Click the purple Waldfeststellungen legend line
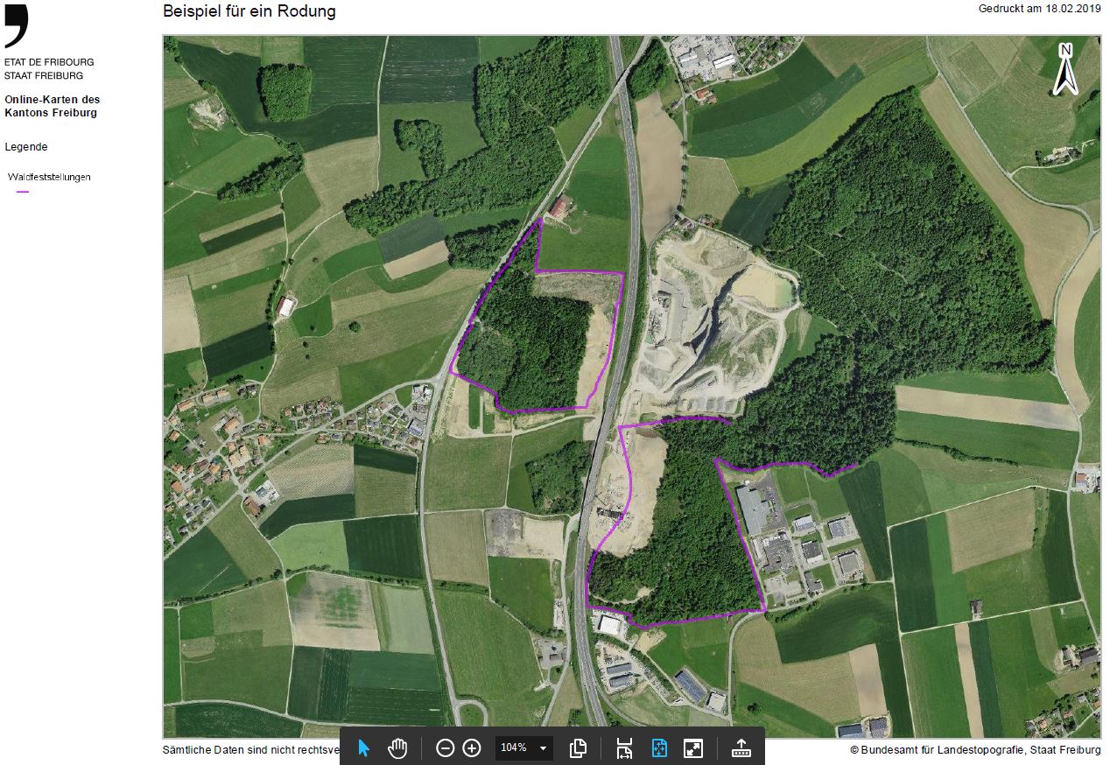 (23, 191)
